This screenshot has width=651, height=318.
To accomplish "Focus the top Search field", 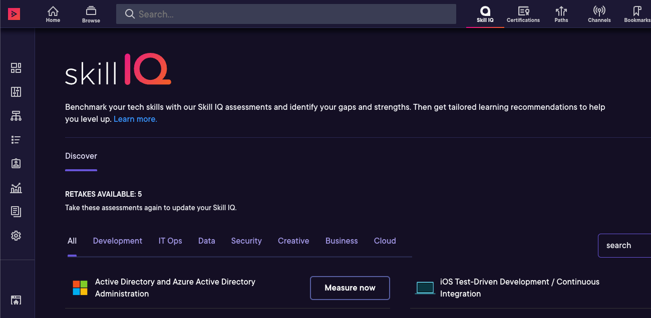I will point(286,14).
